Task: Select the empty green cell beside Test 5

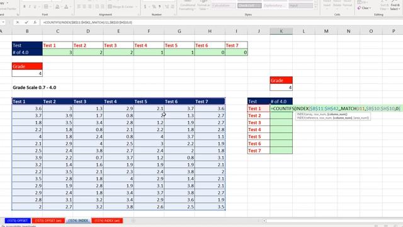Action: point(281,137)
